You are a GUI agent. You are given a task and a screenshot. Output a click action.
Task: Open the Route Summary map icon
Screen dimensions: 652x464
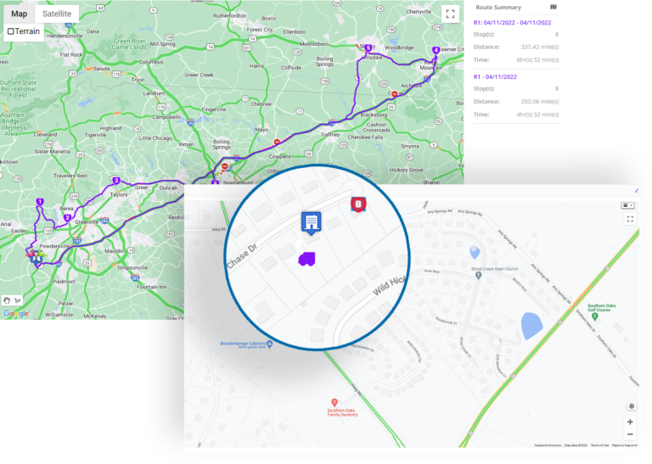coord(553,7)
